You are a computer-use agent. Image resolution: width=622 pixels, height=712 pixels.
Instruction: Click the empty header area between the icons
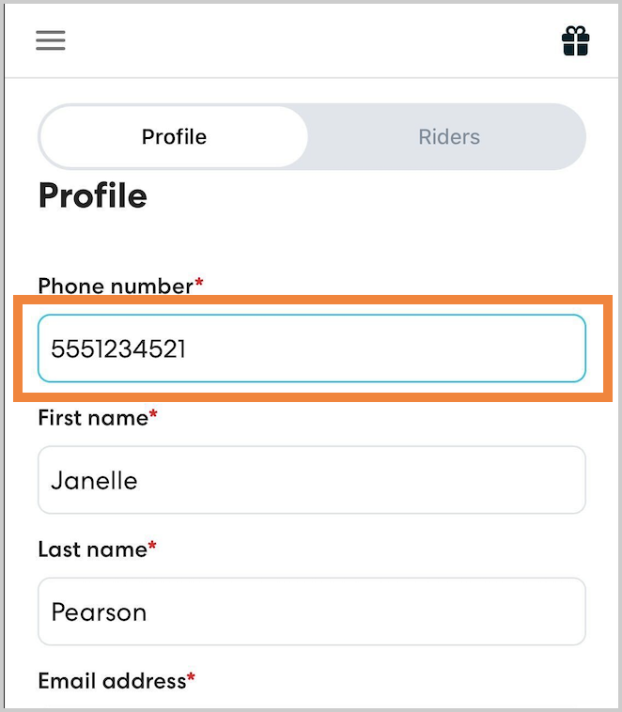310,41
